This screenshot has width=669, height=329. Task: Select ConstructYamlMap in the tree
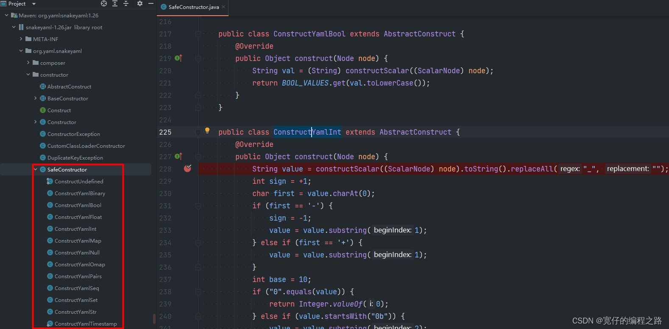pyautogui.click(x=78, y=241)
